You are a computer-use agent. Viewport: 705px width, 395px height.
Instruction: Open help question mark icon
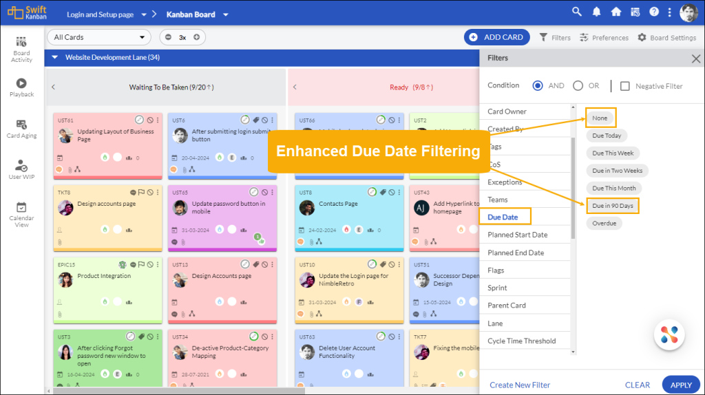(654, 12)
